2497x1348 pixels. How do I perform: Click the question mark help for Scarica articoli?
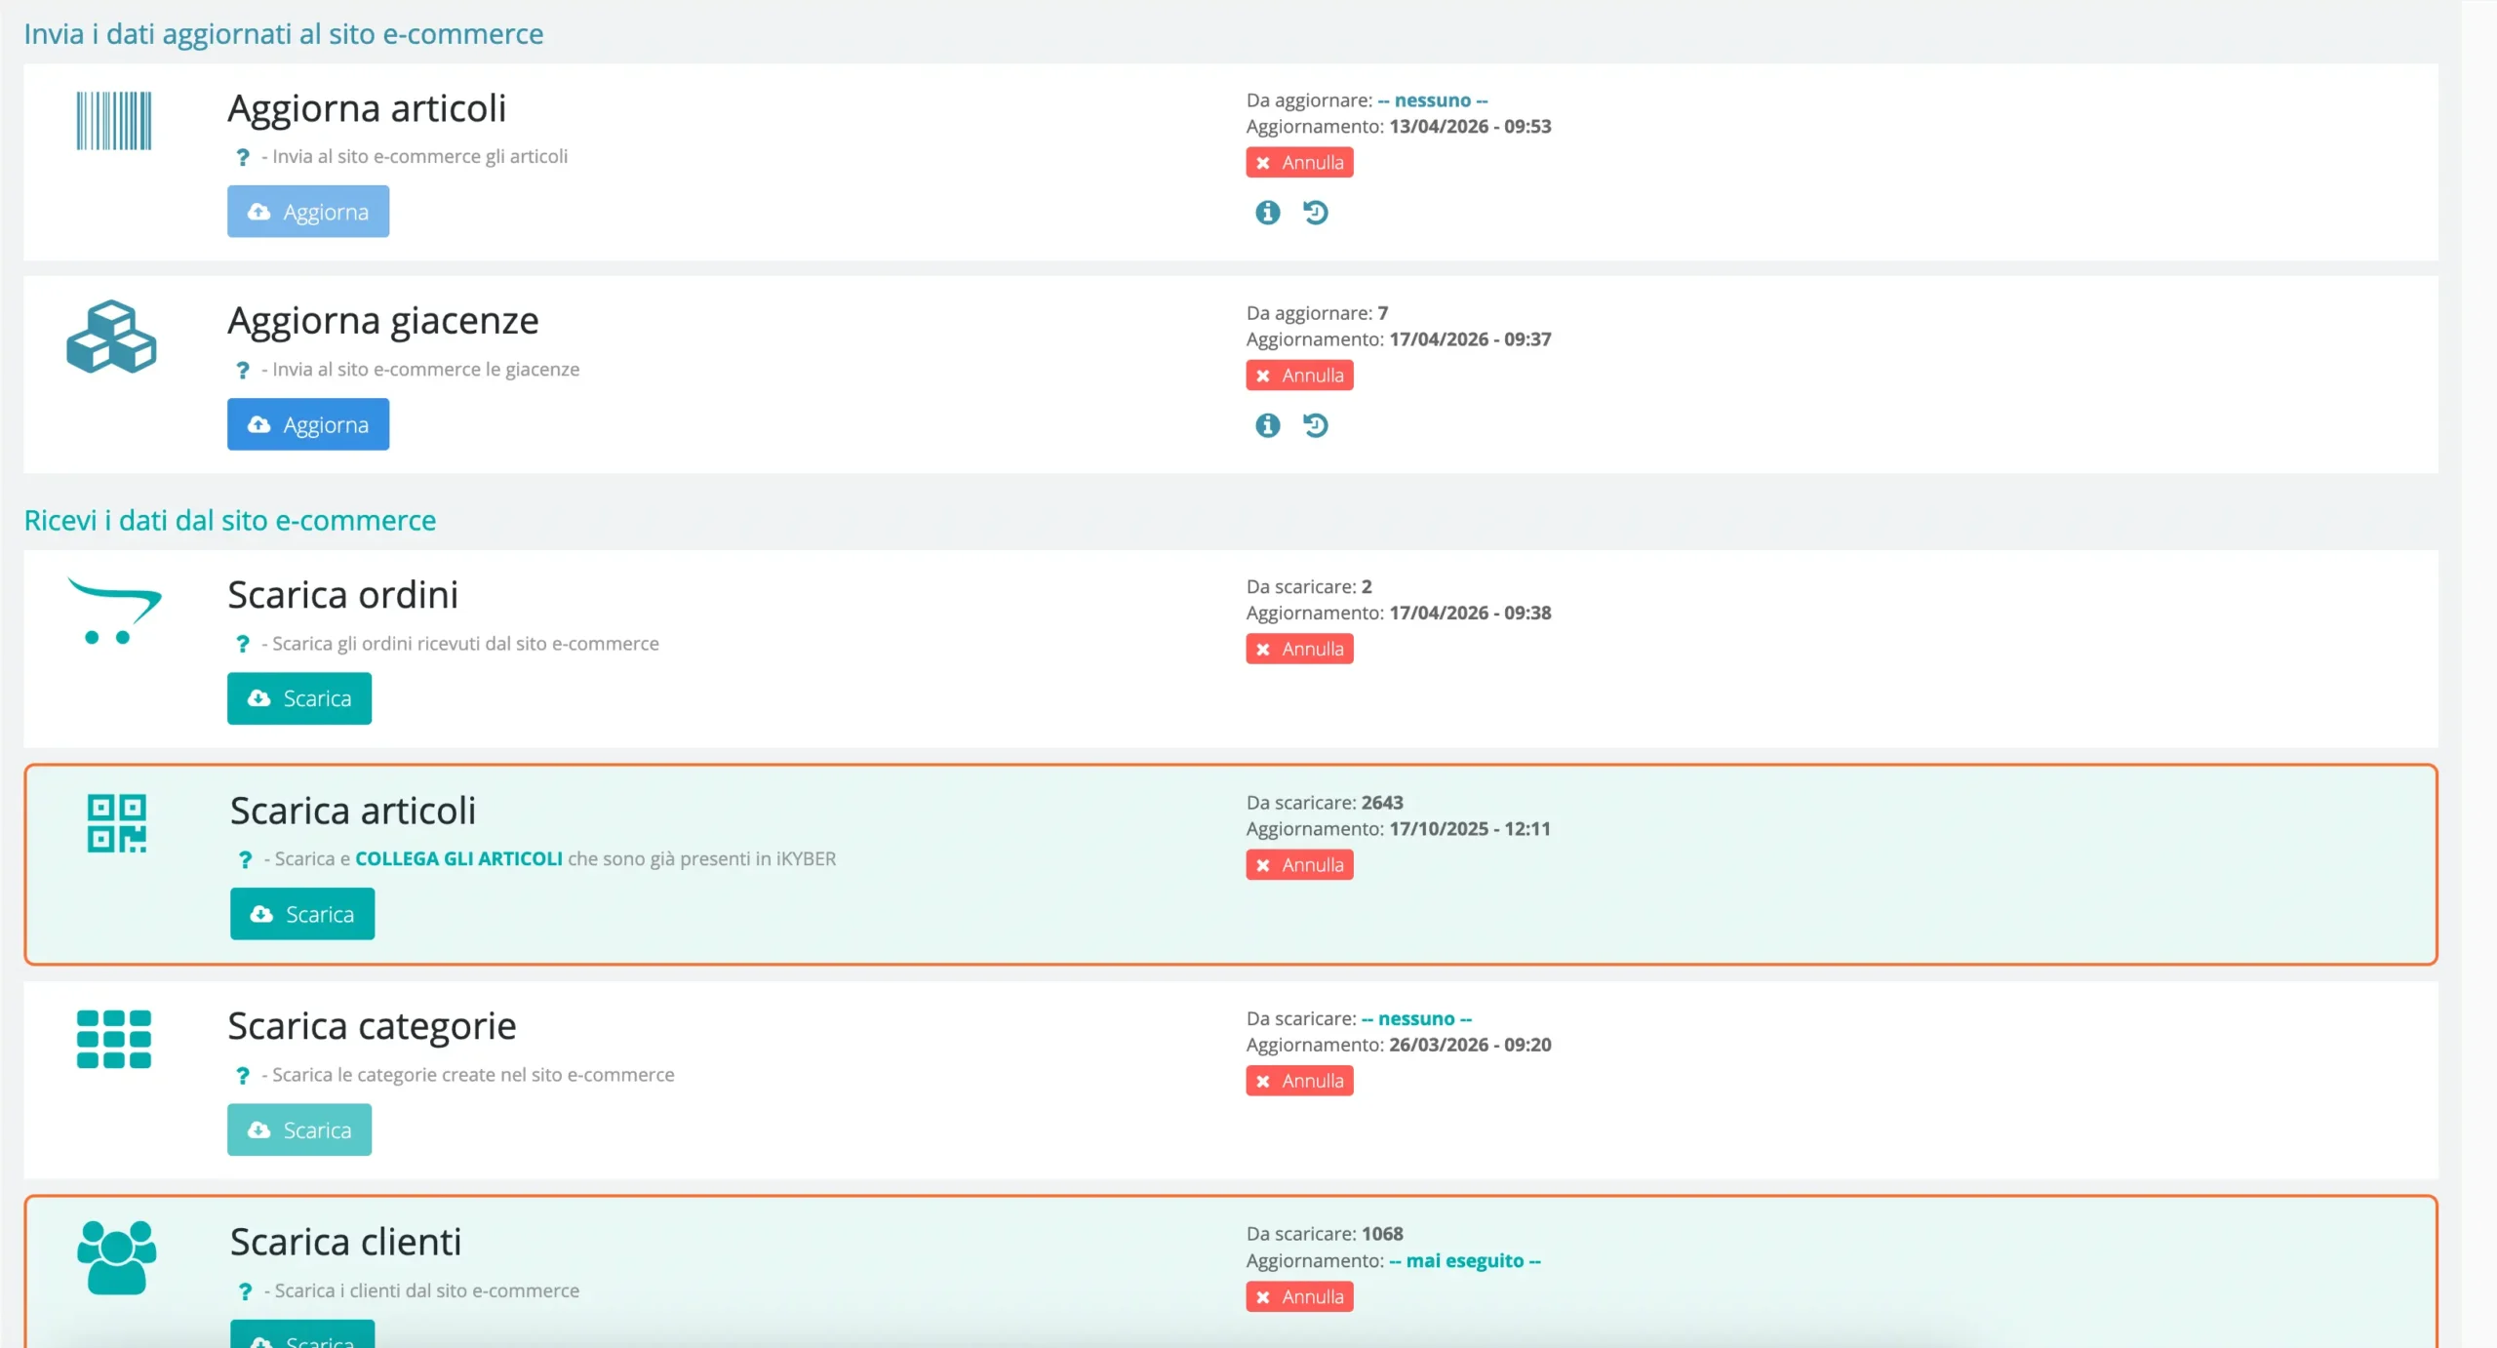(245, 859)
